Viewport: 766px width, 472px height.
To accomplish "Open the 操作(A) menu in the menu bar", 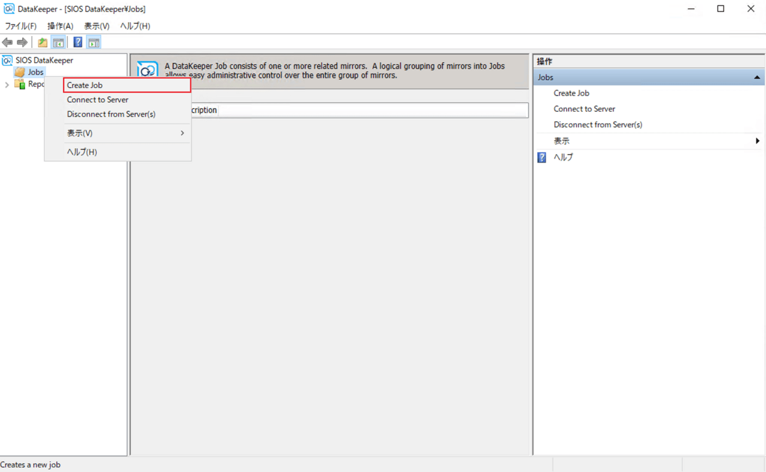I will pyautogui.click(x=60, y=26).
